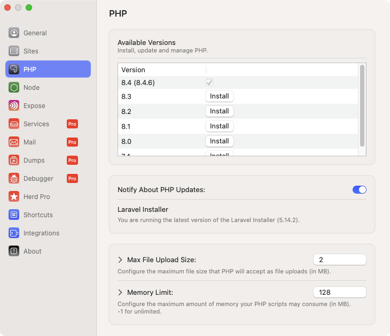Viewport: 390px width, 336px height.
Task: Click the Shortcuts command-key icon
Action: coord(14,215)
